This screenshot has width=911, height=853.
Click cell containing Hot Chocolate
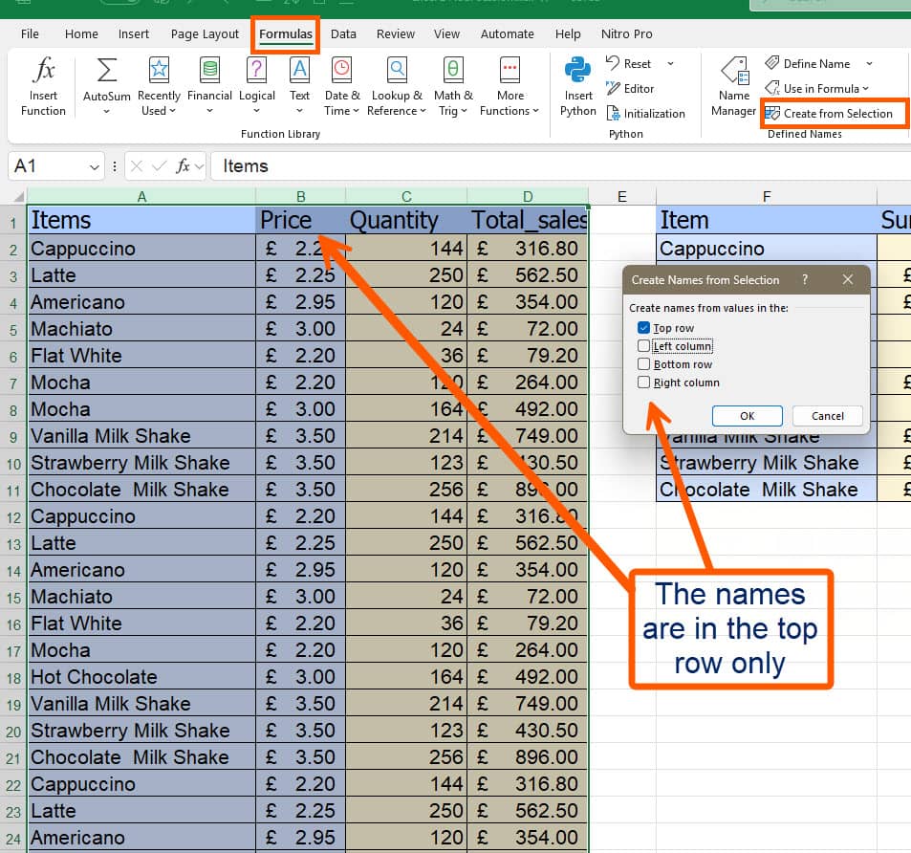click(x=141, y=677)
